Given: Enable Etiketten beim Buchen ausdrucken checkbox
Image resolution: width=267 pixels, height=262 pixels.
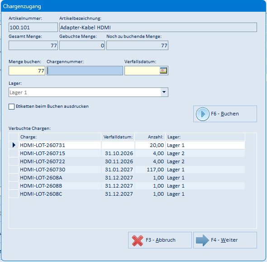Looking at the screenshot, I should [x=11, y=106].
